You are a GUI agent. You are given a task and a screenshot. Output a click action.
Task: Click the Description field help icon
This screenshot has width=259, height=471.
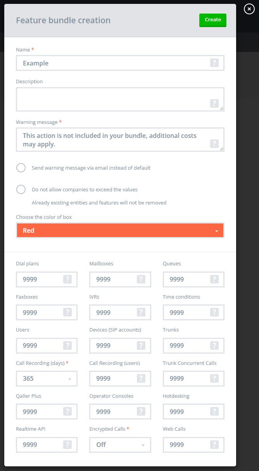[x=214, y=103]
